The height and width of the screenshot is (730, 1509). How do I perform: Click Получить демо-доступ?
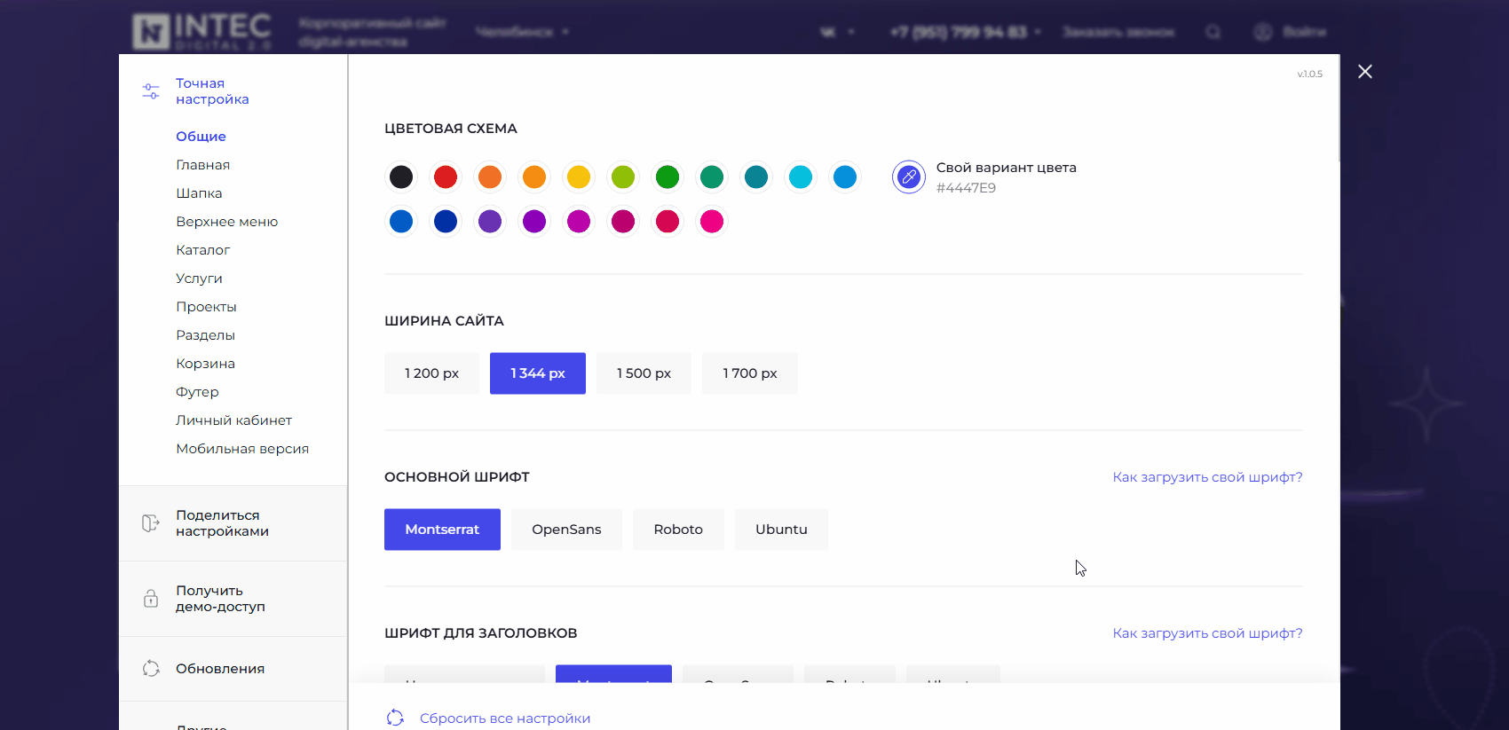pyautogui.click(x=220, y=599)
